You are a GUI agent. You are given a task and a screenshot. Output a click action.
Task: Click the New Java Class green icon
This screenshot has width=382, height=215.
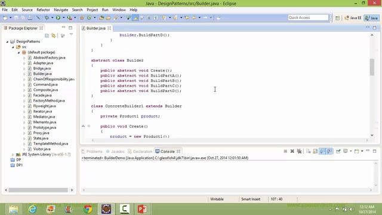[89, 17]
